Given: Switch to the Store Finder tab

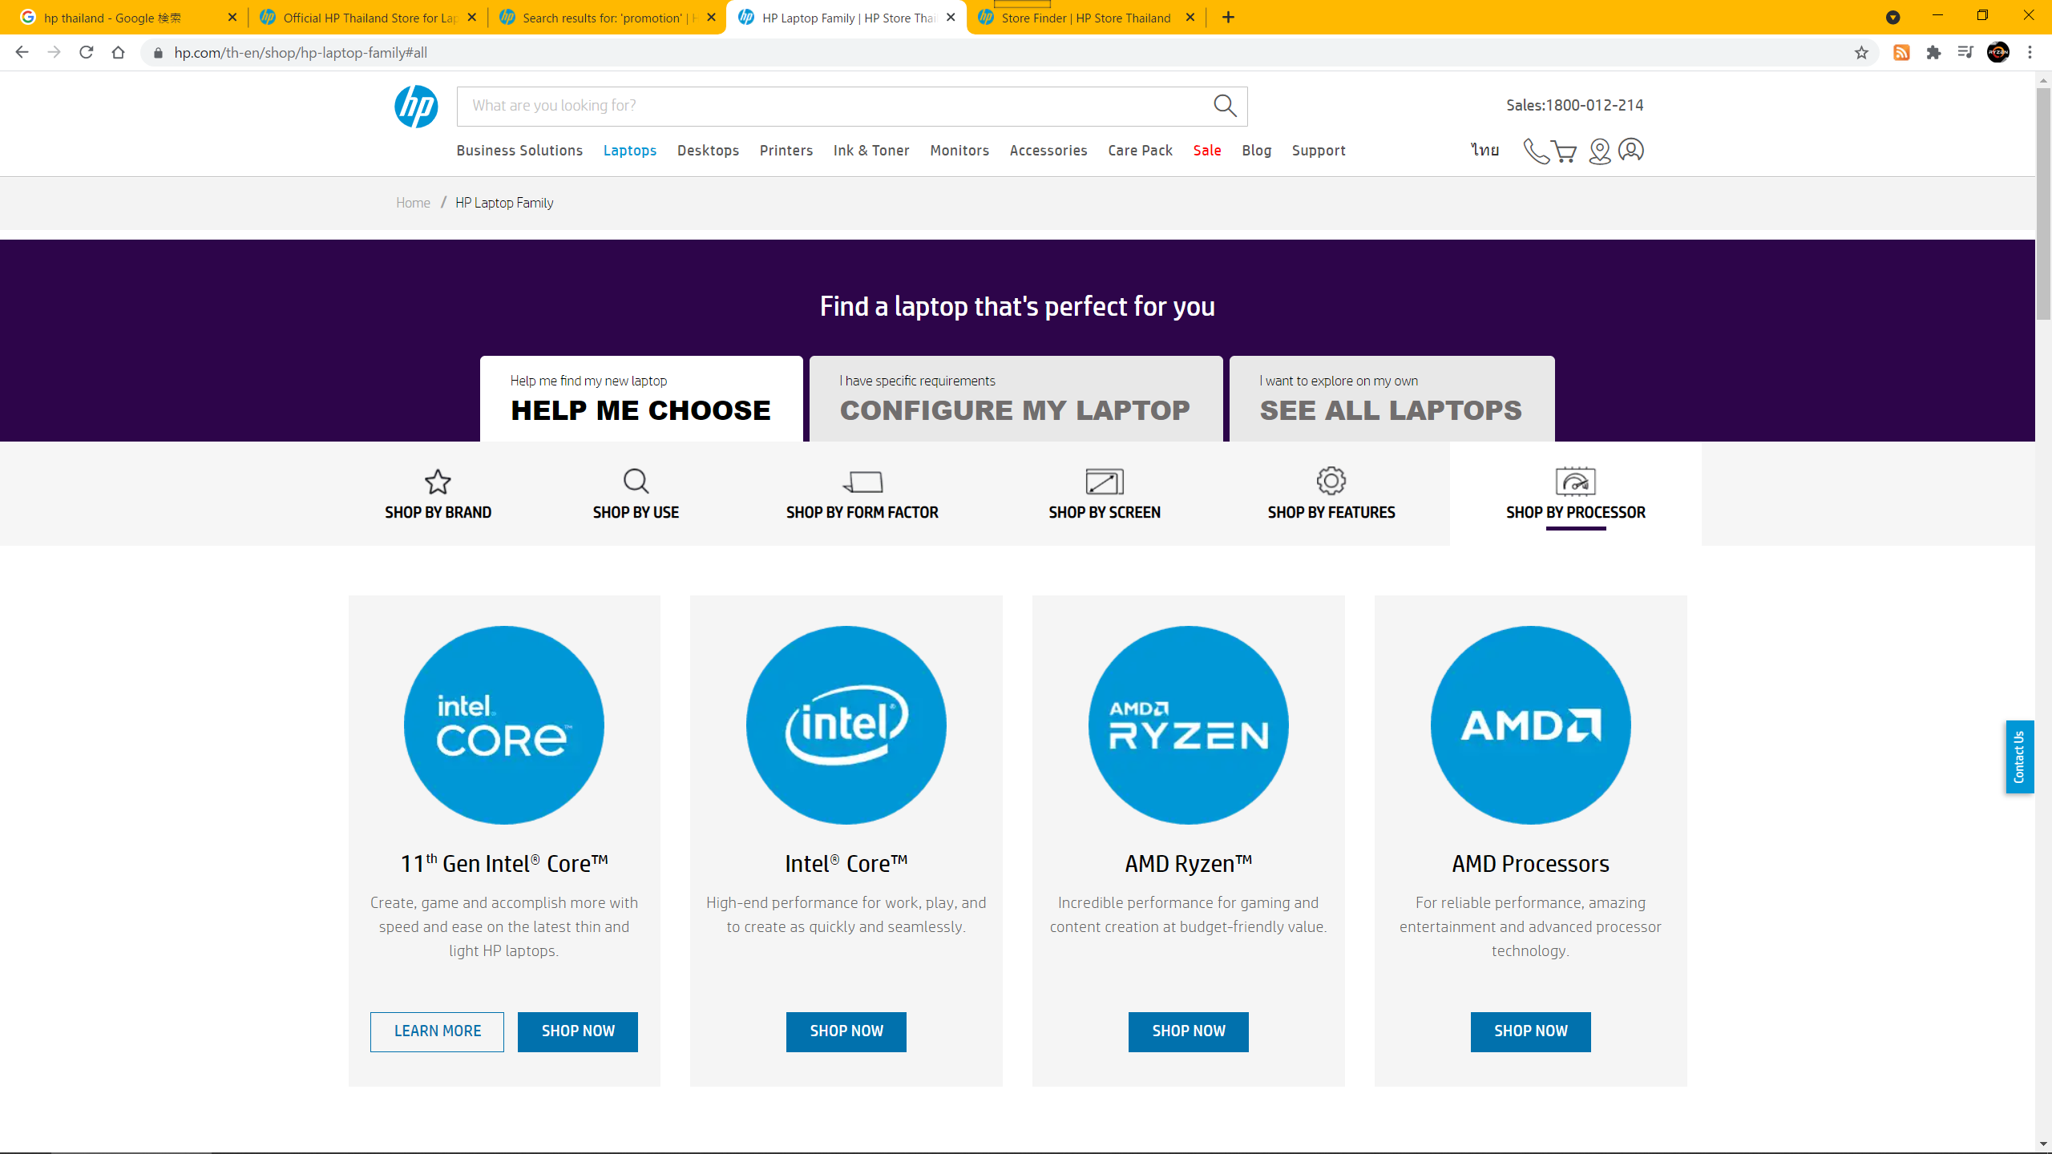Looking at the screenshot, I should tap(1086, 18).
